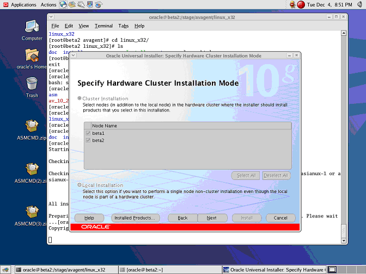Open the Actions menu in top panel
The width and height of the screenshot is (366, 274).
pyautogui.click(x=48, y=5)
